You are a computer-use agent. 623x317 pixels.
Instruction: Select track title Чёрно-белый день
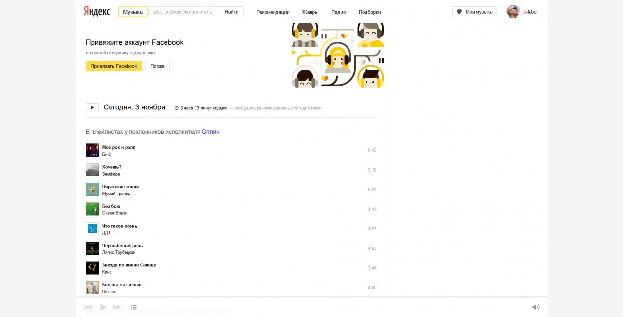pyautogui.click(x=123, y=246)
